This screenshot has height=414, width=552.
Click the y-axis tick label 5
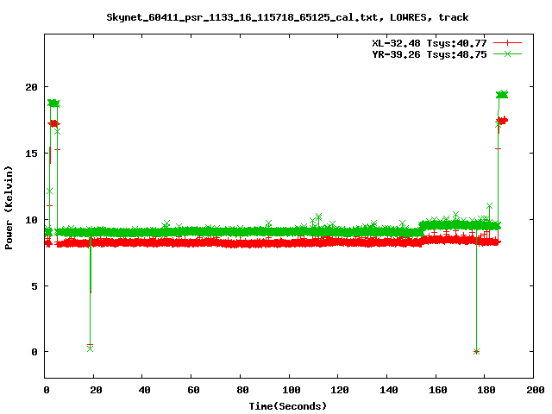point(34,286)
